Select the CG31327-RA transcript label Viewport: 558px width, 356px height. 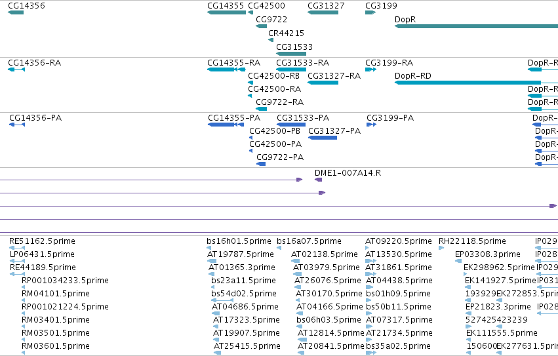tap(334, 76)
